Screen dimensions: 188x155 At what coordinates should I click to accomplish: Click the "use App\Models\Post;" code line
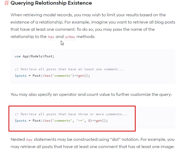(35, 56)
